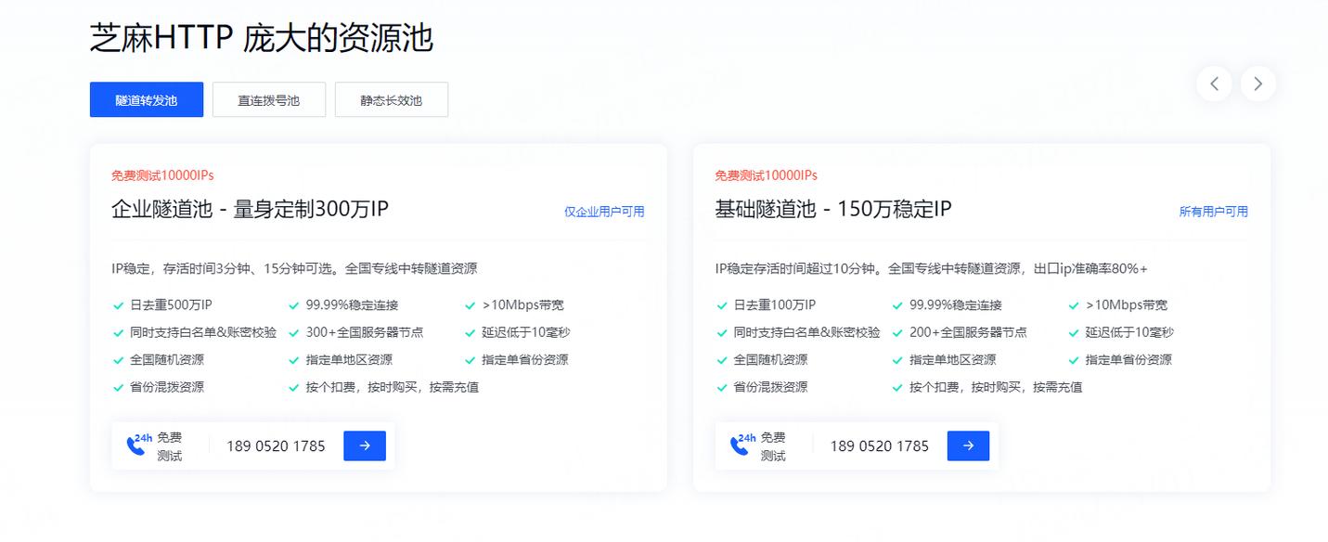Viewport: 1328px width, 542px height.
Task: Click blue arrow button in 企业隧道池 card
Action: pos(365,445)
